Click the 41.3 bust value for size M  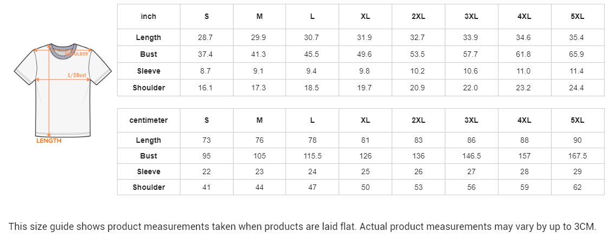coord(260,54)
